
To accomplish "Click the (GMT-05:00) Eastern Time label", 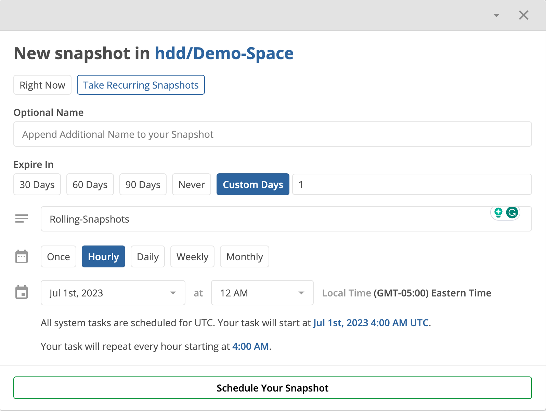I will click(432, 293).
